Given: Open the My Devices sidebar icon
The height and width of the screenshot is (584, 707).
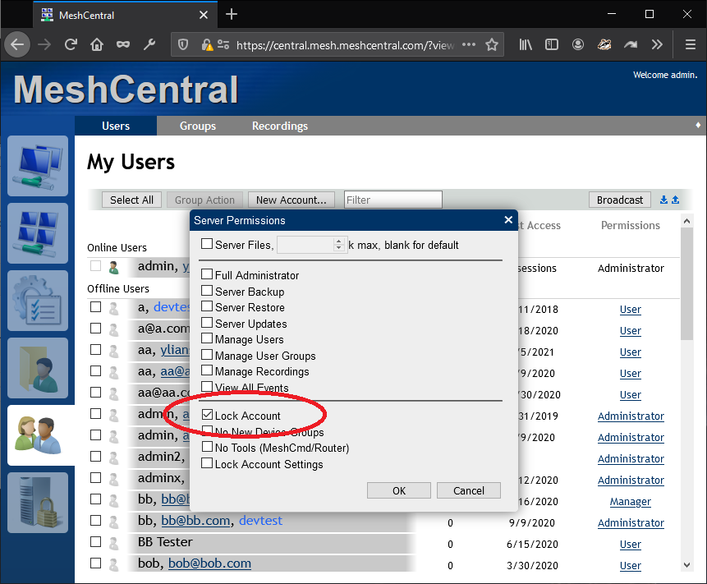Looking at the screenshot, I should 38,167.
